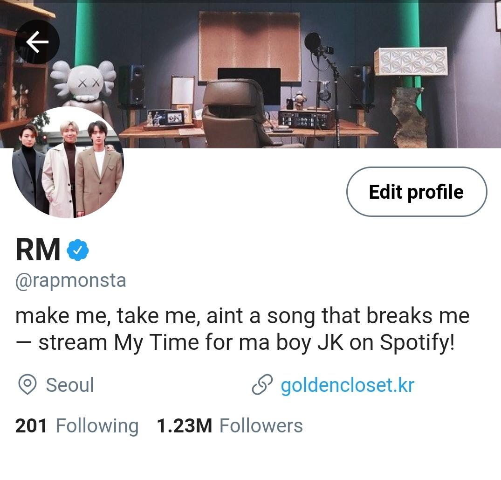Click the chain link icon
The width and height of the screenshot is (501, 480).
click(262, 384)
